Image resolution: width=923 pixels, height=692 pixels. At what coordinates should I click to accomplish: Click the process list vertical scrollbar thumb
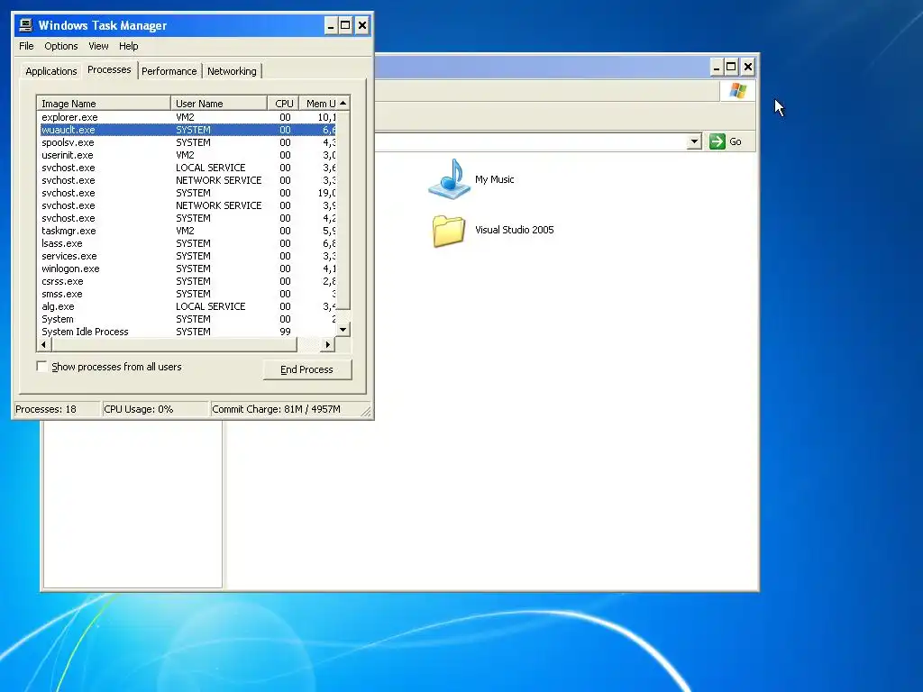coord(343,209)
